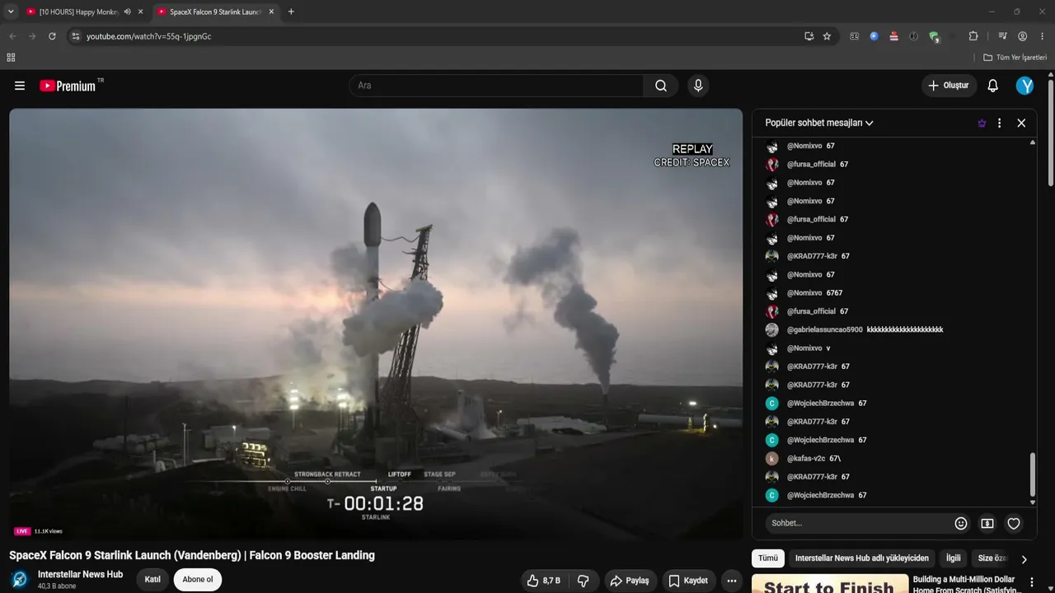Open the apps grid in bookmarks bar
The height and width of the screenshot is (593, 1055).
point(11,58)
